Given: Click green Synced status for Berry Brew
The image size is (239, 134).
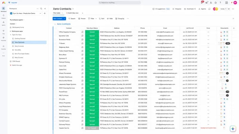Looking at the screenshot, I should (92, 55).
